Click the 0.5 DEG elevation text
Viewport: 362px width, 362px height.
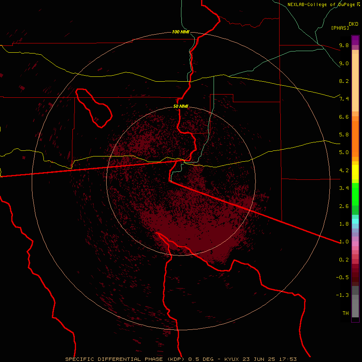(x=202, y=359)
